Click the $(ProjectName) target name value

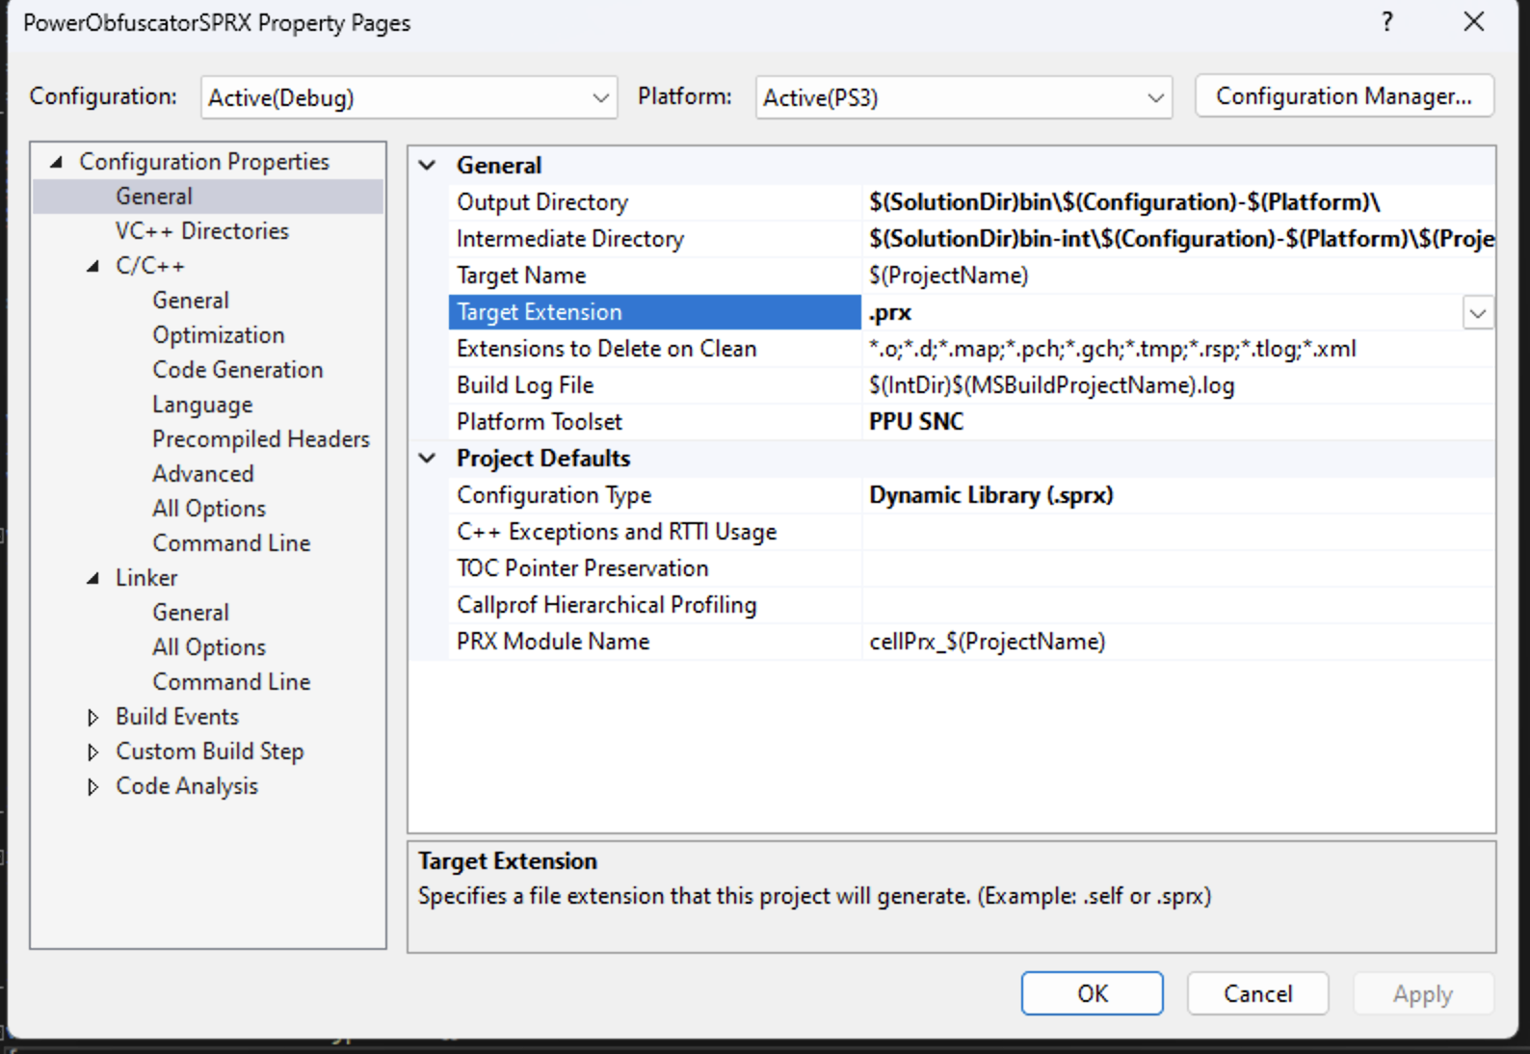click(949, 276)
